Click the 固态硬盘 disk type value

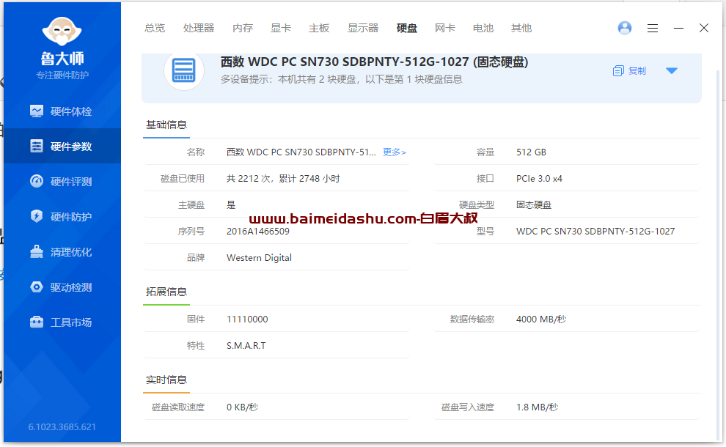point(534,205)
